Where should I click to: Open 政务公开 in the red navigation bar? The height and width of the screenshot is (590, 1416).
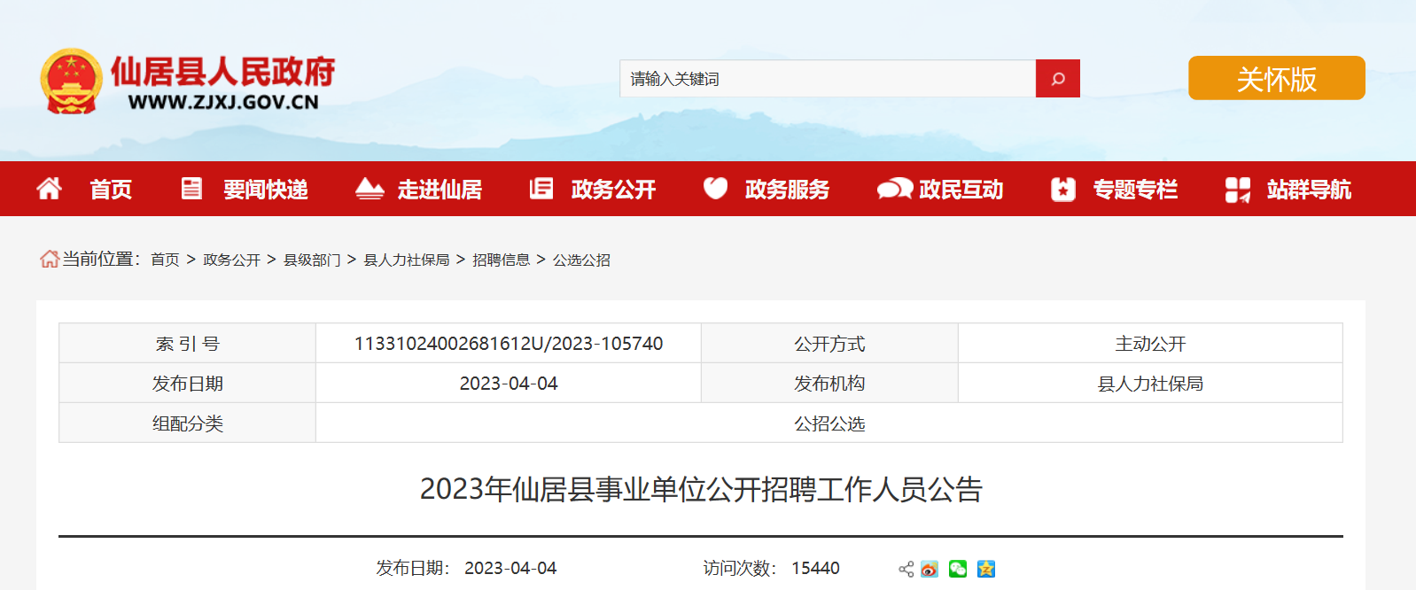click(x=613, y=190)
